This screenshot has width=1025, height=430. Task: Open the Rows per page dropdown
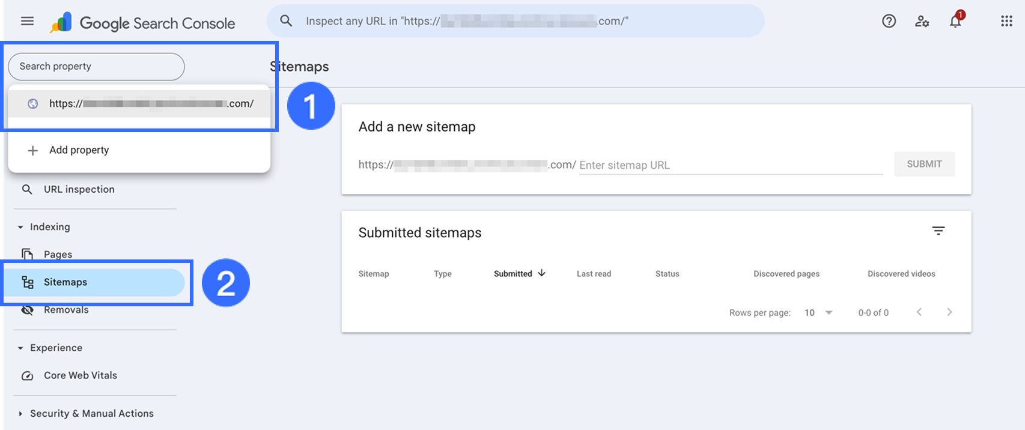point(818,313)
